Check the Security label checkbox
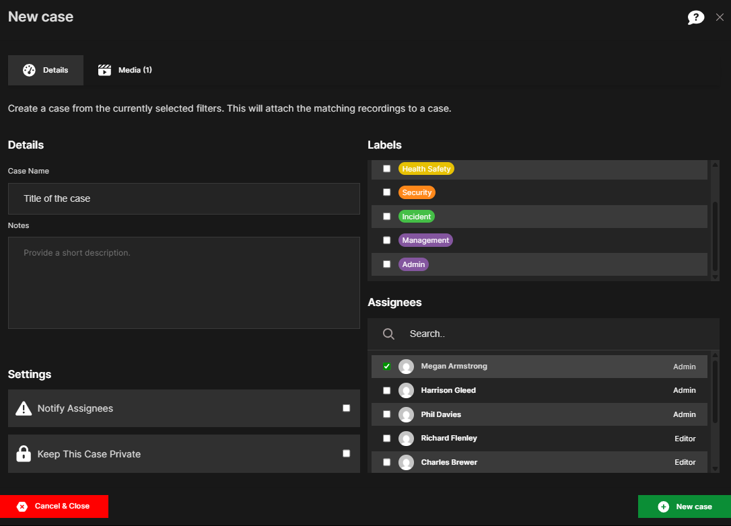 (x=386, y=192)
